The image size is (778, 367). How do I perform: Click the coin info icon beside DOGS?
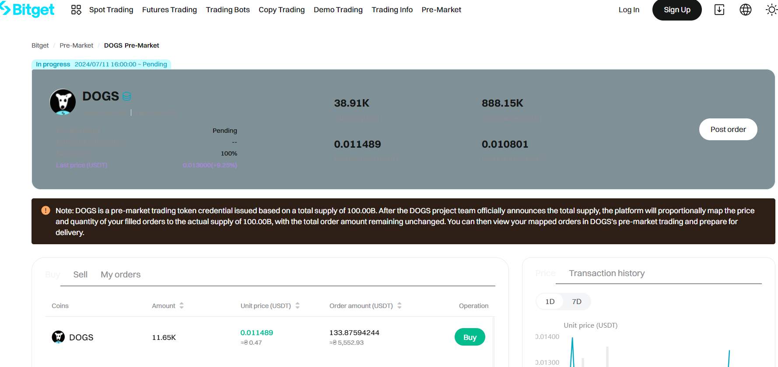[126, 96]
